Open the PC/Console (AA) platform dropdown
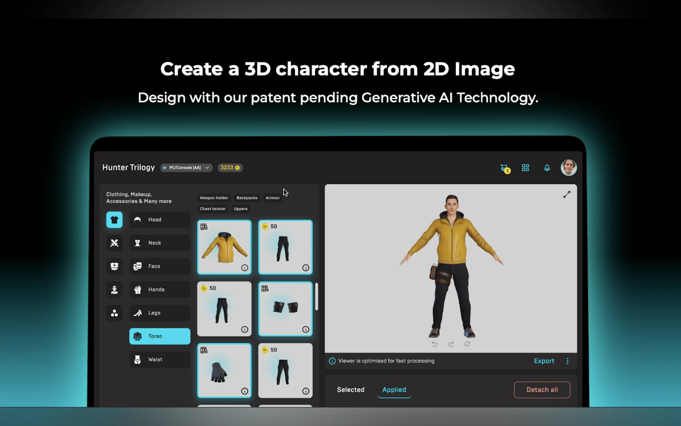Viewport: 681px width, 426px height. click(x=186, y=168)
